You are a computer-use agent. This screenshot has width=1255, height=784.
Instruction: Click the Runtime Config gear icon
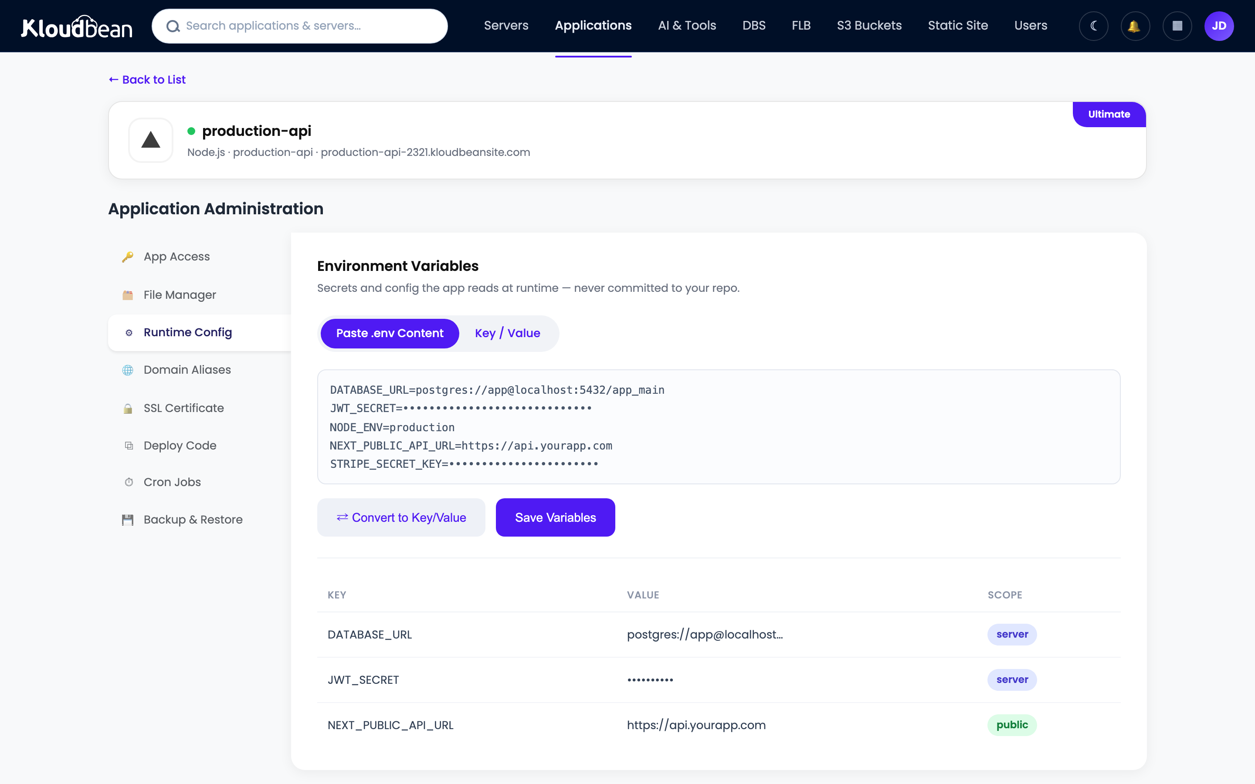click(x=129, y=333)
